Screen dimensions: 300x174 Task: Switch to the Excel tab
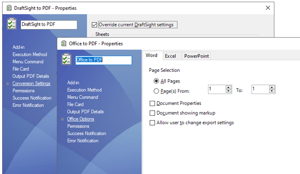172,56
